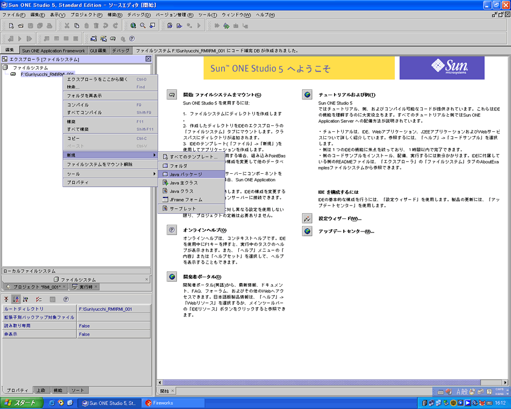
Task: Click the globe icon beside the developer portal heading
Action: pos(172,277)
